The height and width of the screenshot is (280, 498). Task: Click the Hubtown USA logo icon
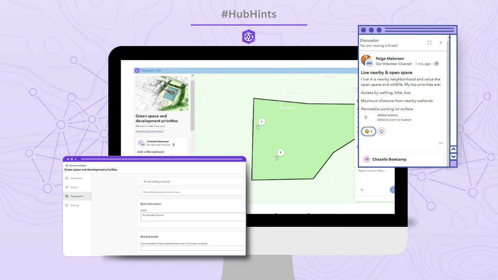137,71
